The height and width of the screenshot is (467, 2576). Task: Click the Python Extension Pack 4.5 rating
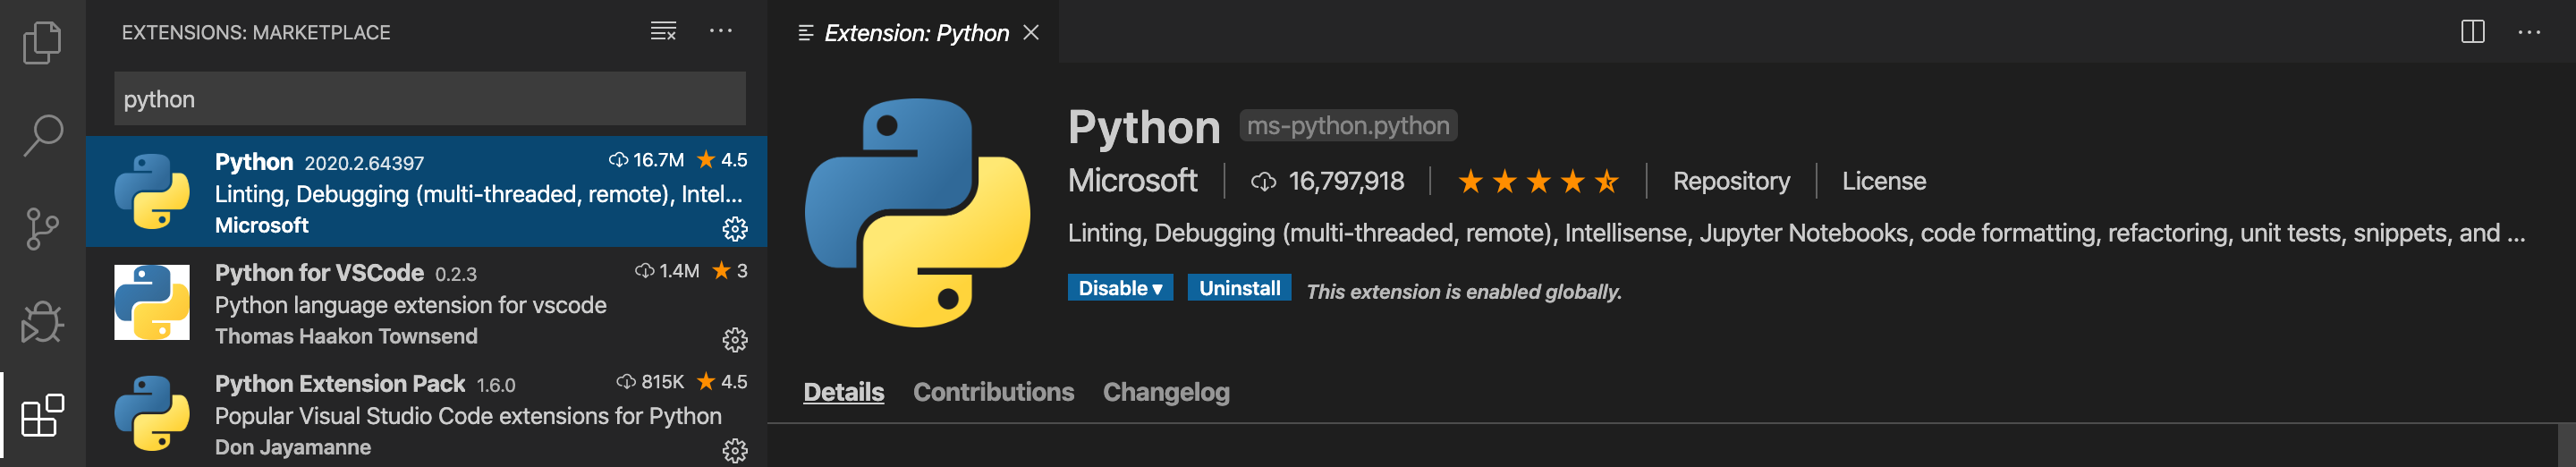[722, 382]
